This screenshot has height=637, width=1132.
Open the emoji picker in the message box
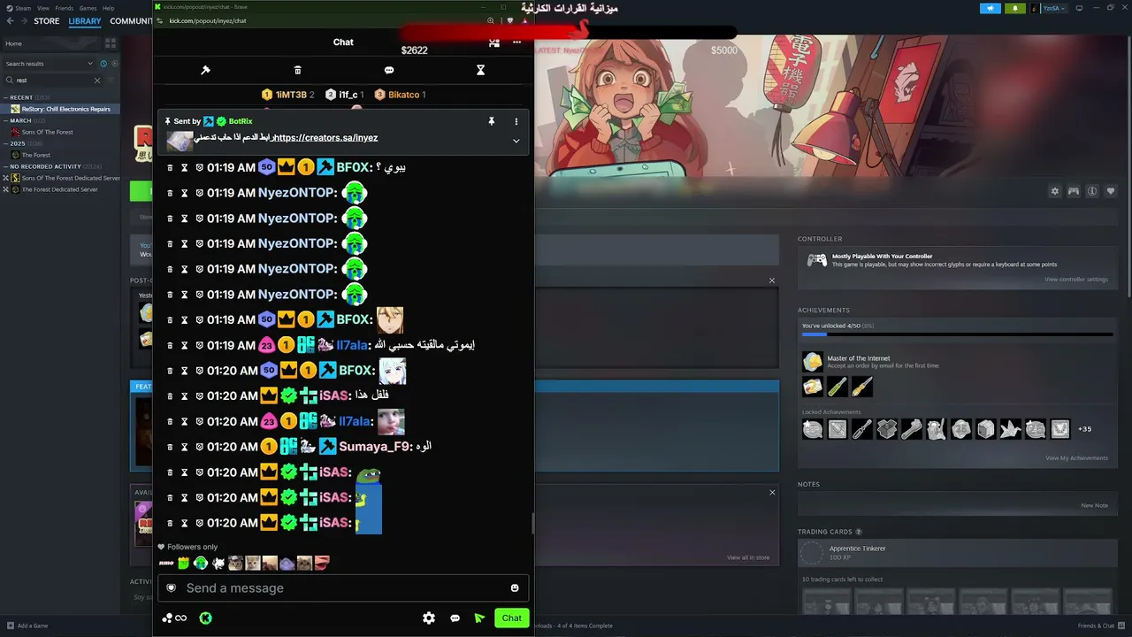point(515,588)
